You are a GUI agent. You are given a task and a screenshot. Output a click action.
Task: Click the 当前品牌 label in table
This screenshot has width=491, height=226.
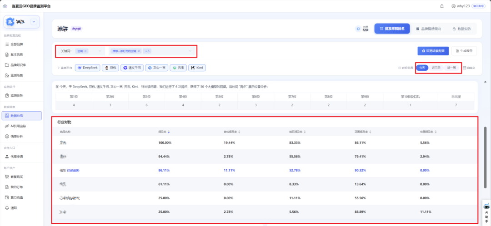pos(73,171)
